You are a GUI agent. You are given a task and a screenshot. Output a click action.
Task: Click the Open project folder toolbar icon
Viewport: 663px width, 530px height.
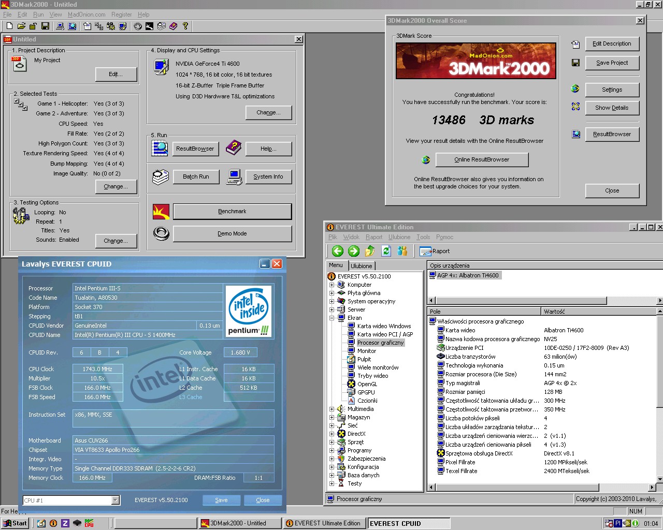click(21, 26)
